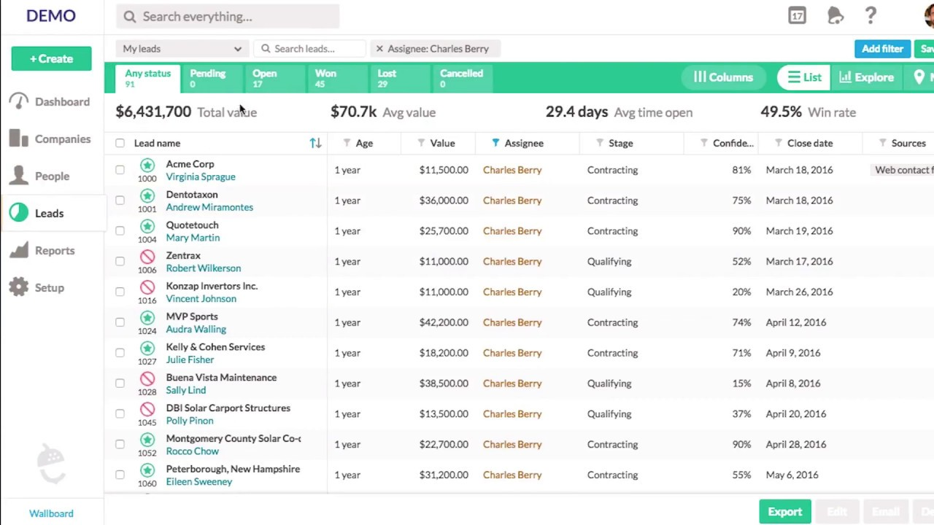934x525 pixels.
Task: Tick the checkbox for Zentrax lead
Action: point(120,261)
